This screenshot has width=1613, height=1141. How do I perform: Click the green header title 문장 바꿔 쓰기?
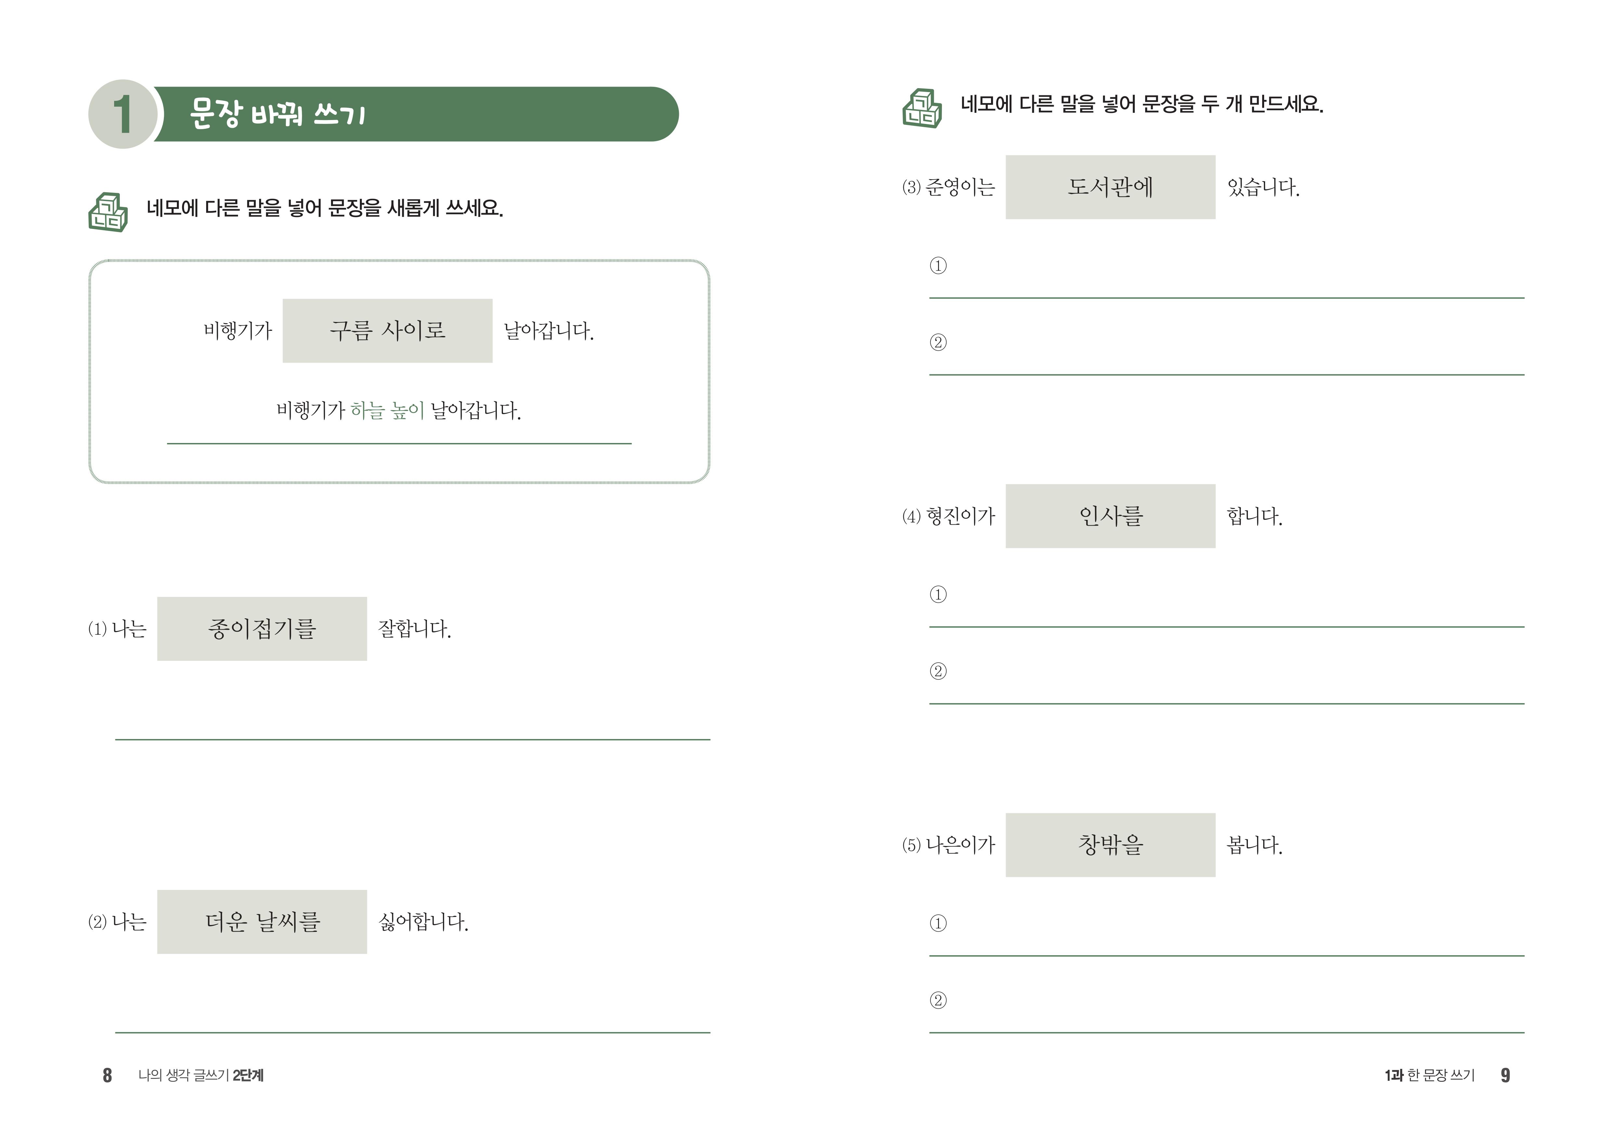(277, 114)
